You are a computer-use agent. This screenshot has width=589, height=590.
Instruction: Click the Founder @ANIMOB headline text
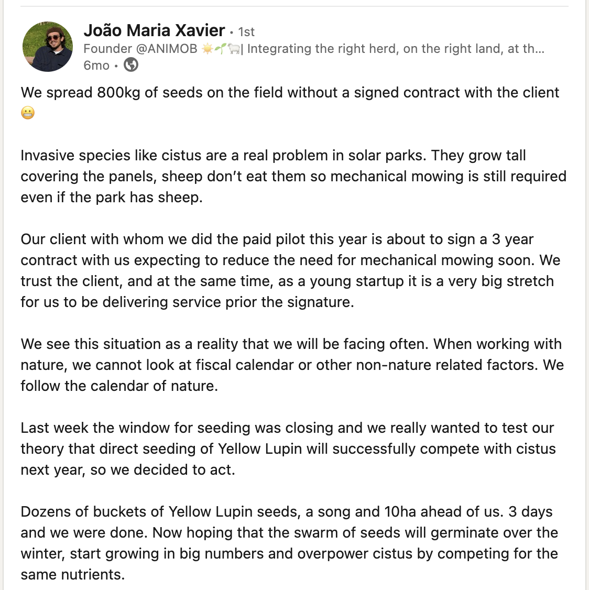(x=140, y=49)
